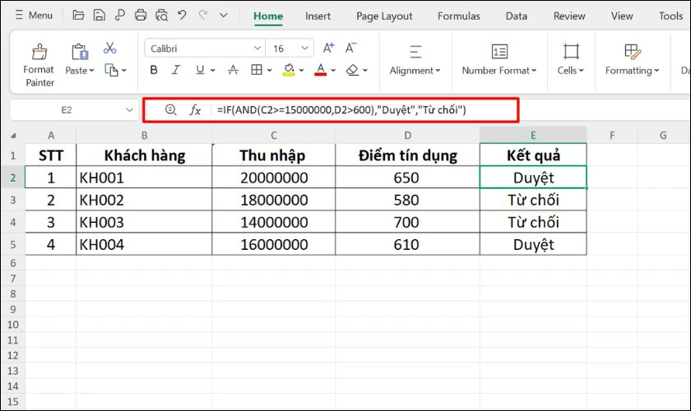Click the Redo arrow icon

(202, 16)
